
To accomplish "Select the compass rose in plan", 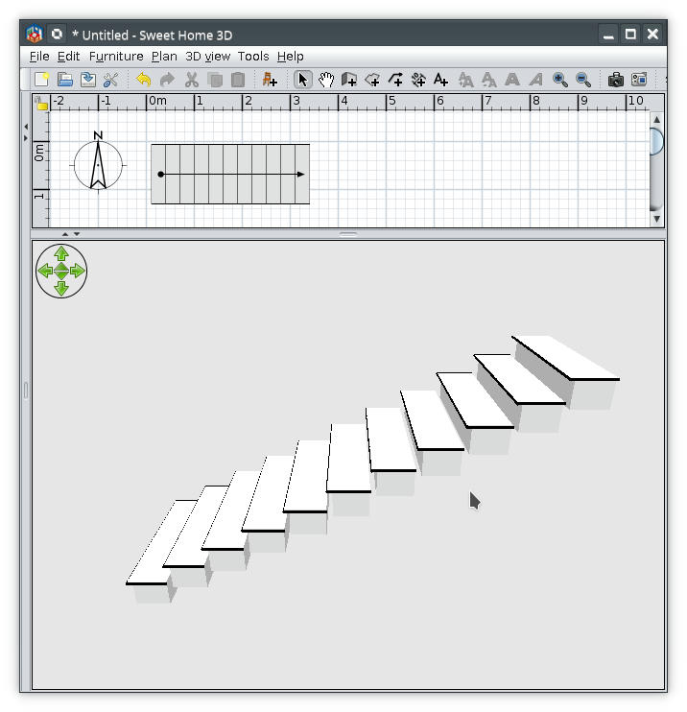I will click(98, 162).
